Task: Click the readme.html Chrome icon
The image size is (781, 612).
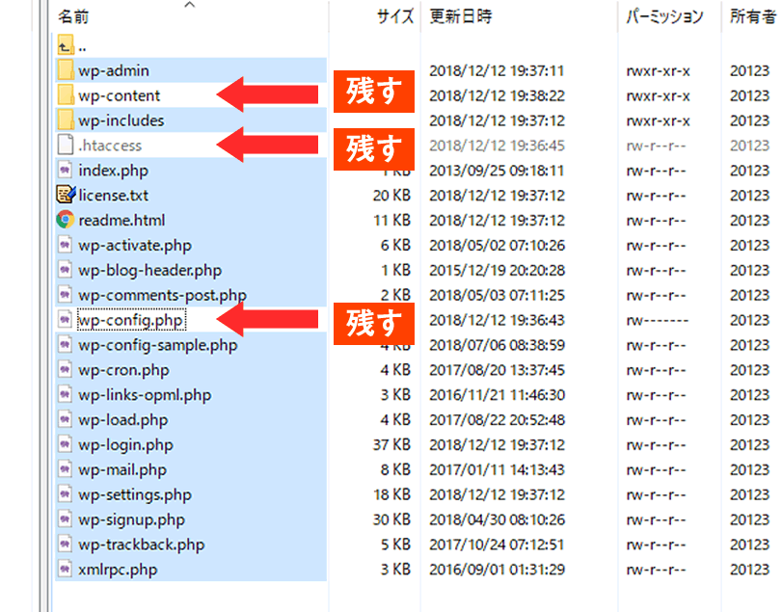Action: [x=66, y=221]
